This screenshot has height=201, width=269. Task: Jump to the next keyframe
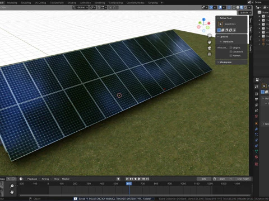tap(143, 179)
